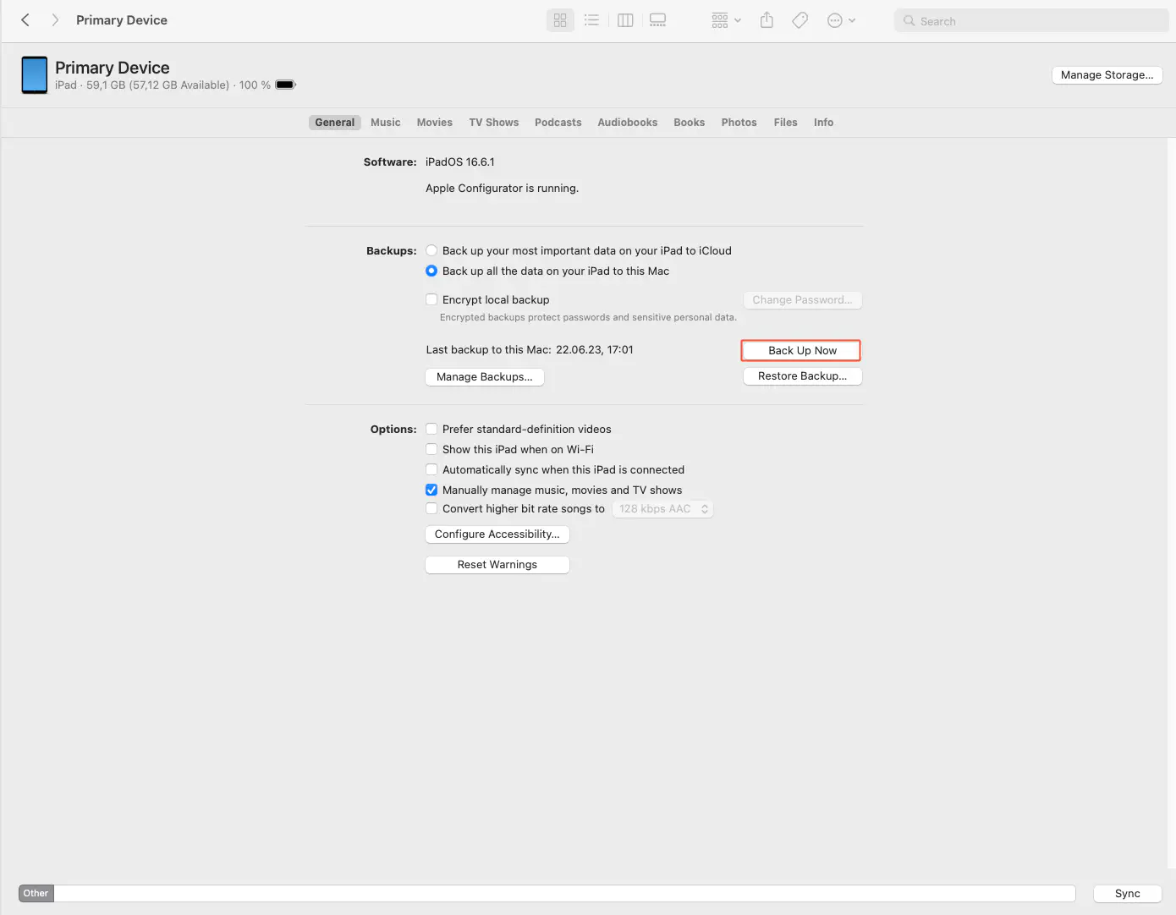Viewport: 1176px width, 915px height.
Task: Select back up to iCloud radio option
Action: coord(431,250)
